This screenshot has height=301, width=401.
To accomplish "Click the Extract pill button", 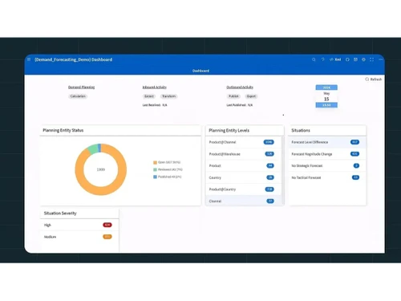I will [x=149, y=96].
